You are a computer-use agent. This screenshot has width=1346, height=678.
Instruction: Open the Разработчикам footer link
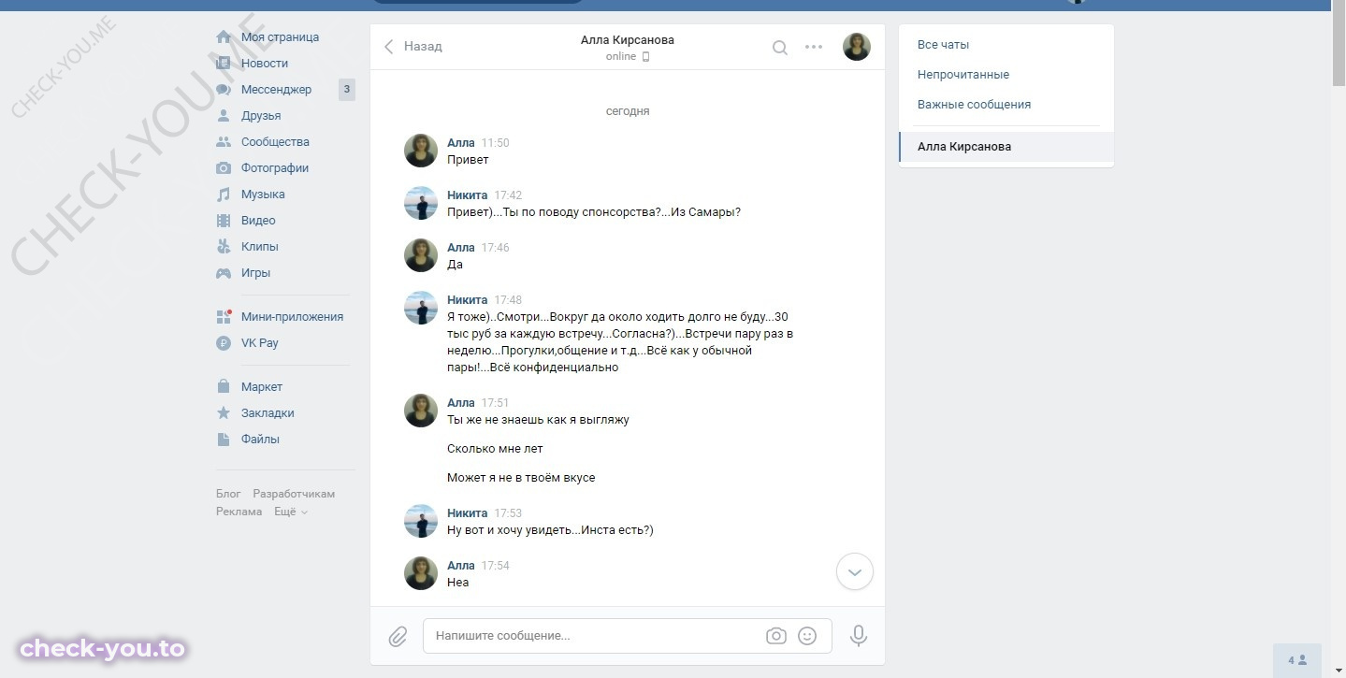[294, 494]
